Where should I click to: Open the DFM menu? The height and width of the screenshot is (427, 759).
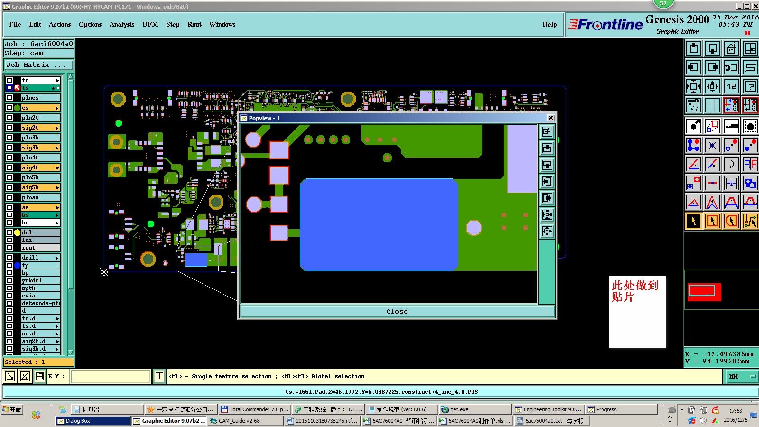coord(150,24)
